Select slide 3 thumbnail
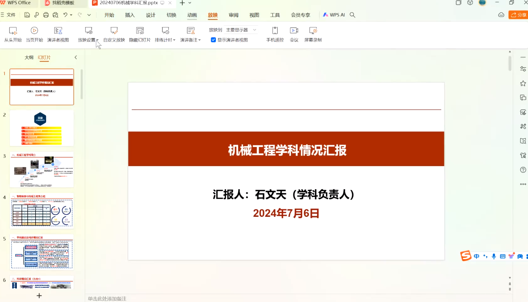Screen dimensions: 528x302 (42, 170)
